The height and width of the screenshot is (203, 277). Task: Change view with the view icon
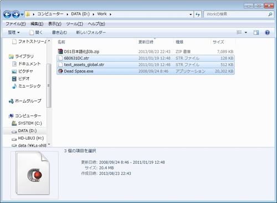239,32
